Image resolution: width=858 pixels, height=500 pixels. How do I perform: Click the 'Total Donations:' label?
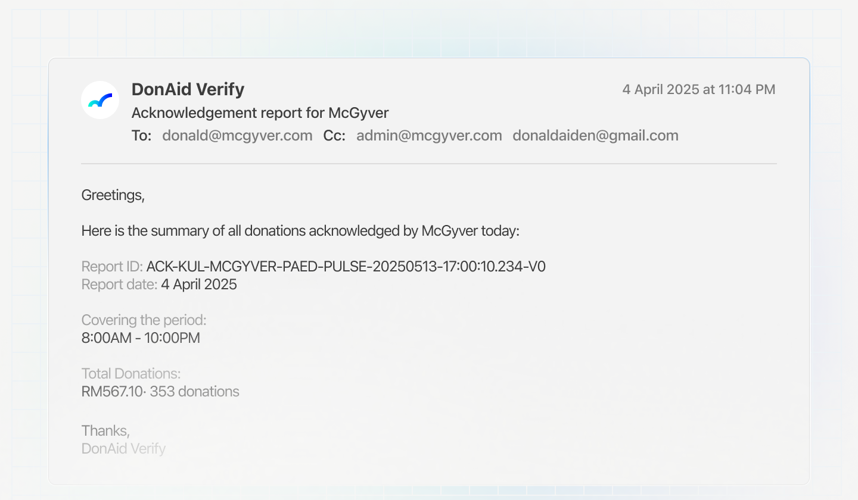(x=130, y=374)
